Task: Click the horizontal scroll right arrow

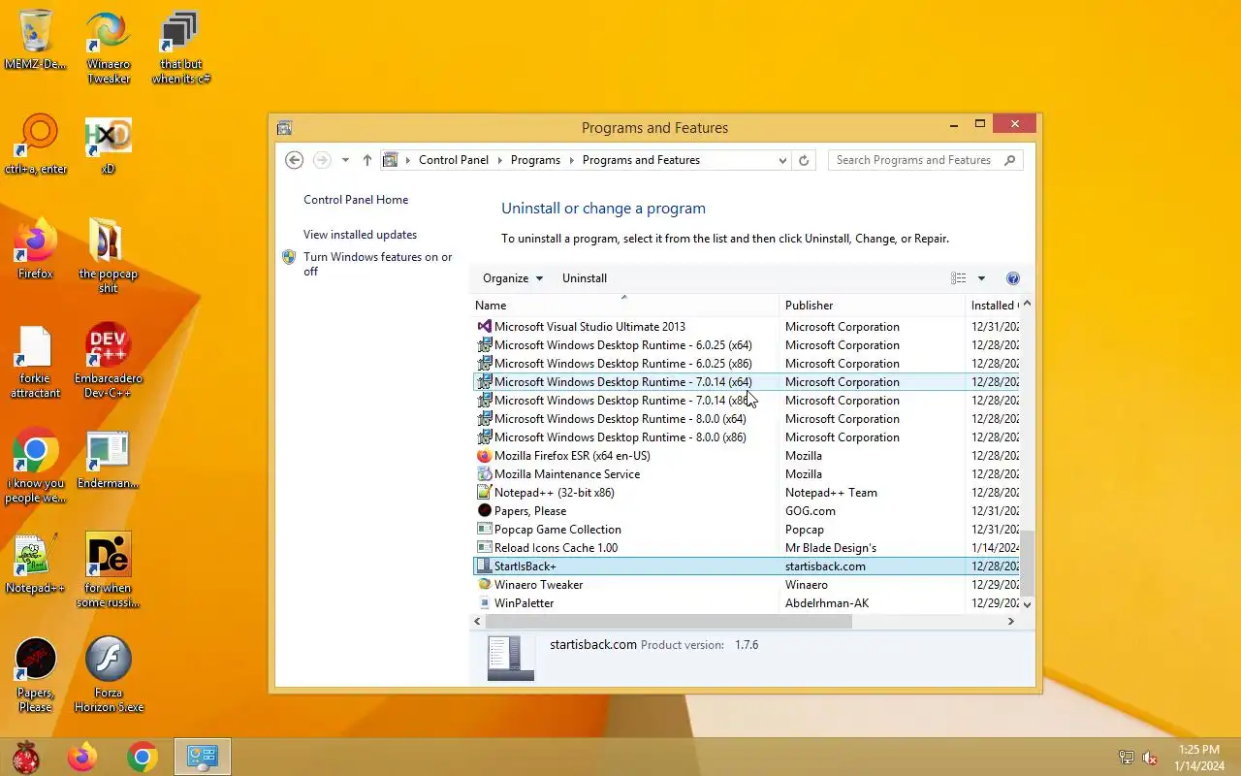Action: coord(1010,621)
